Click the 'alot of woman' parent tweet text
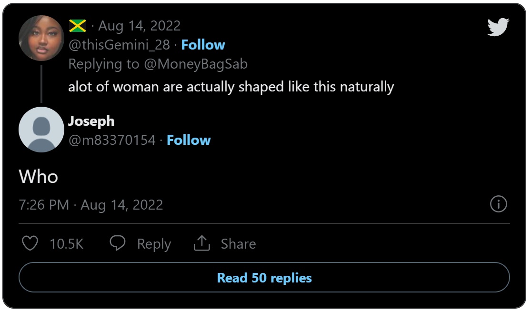The height and width of the screenshot is (312, 531). [x=231, y=87]
